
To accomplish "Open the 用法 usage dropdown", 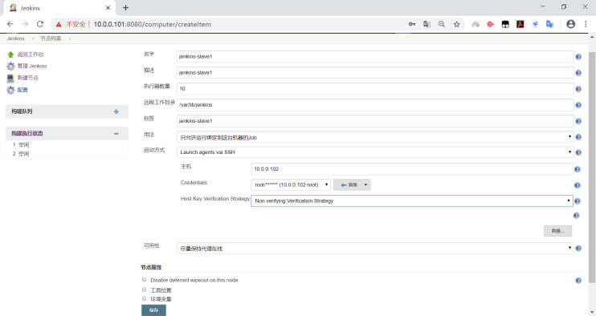I will tap(375, 137).
